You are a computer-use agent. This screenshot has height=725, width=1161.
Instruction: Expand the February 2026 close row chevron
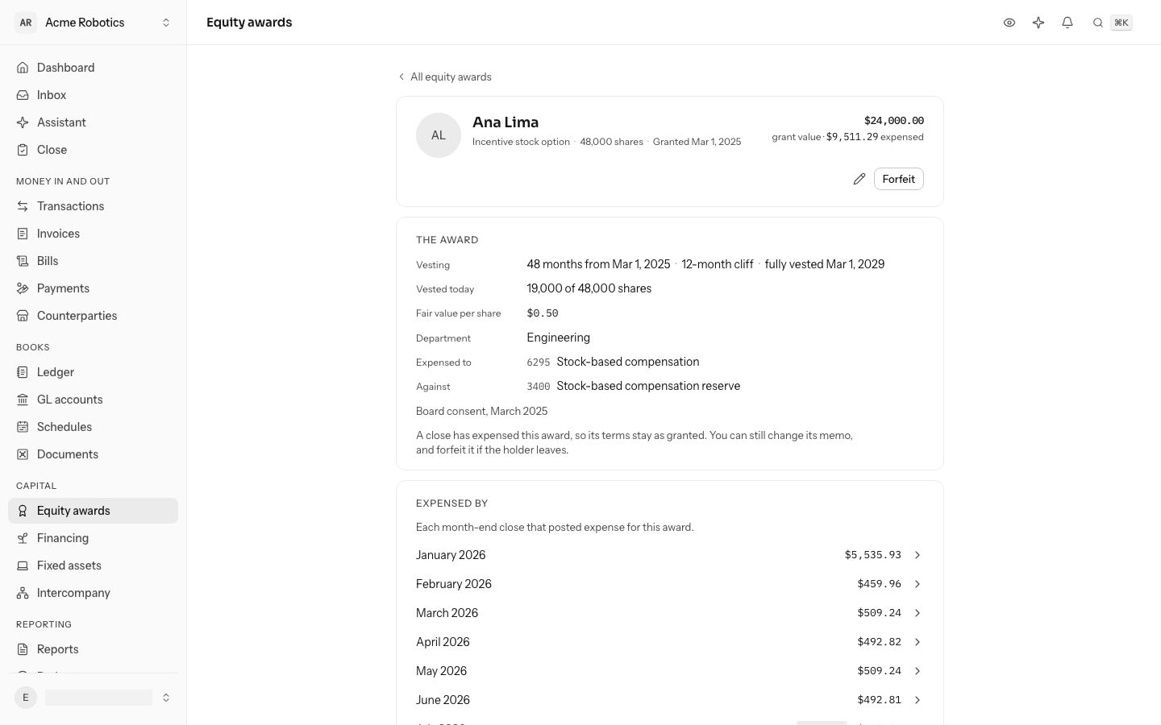coord(918,584)
